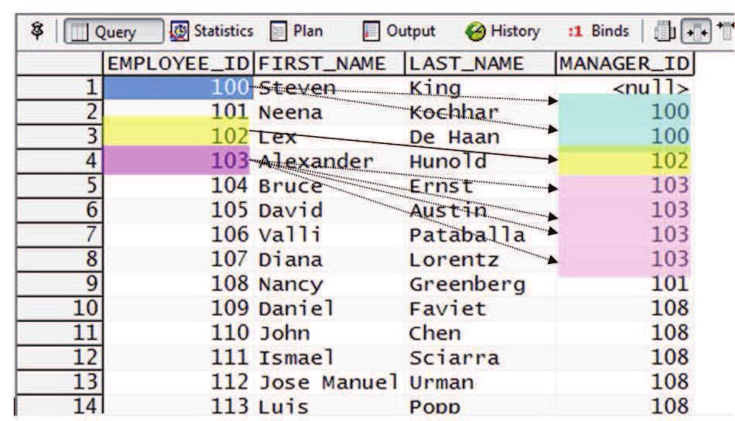735x421 pixels.
Task: Click the pin icon in the toolbar
Action: (x=37, y=31)
